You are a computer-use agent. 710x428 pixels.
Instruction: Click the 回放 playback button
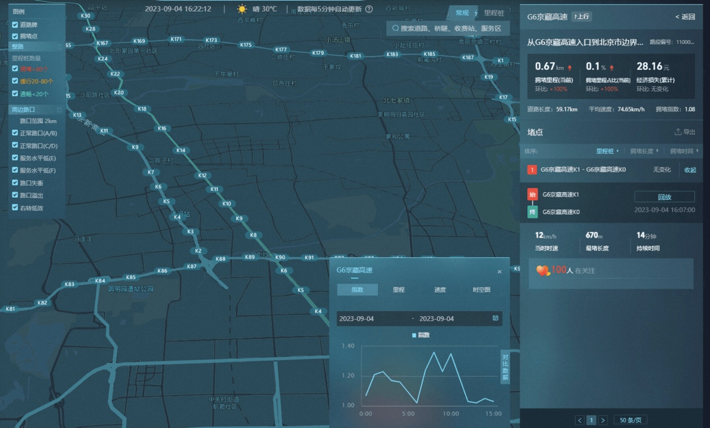tap(665, 197)
